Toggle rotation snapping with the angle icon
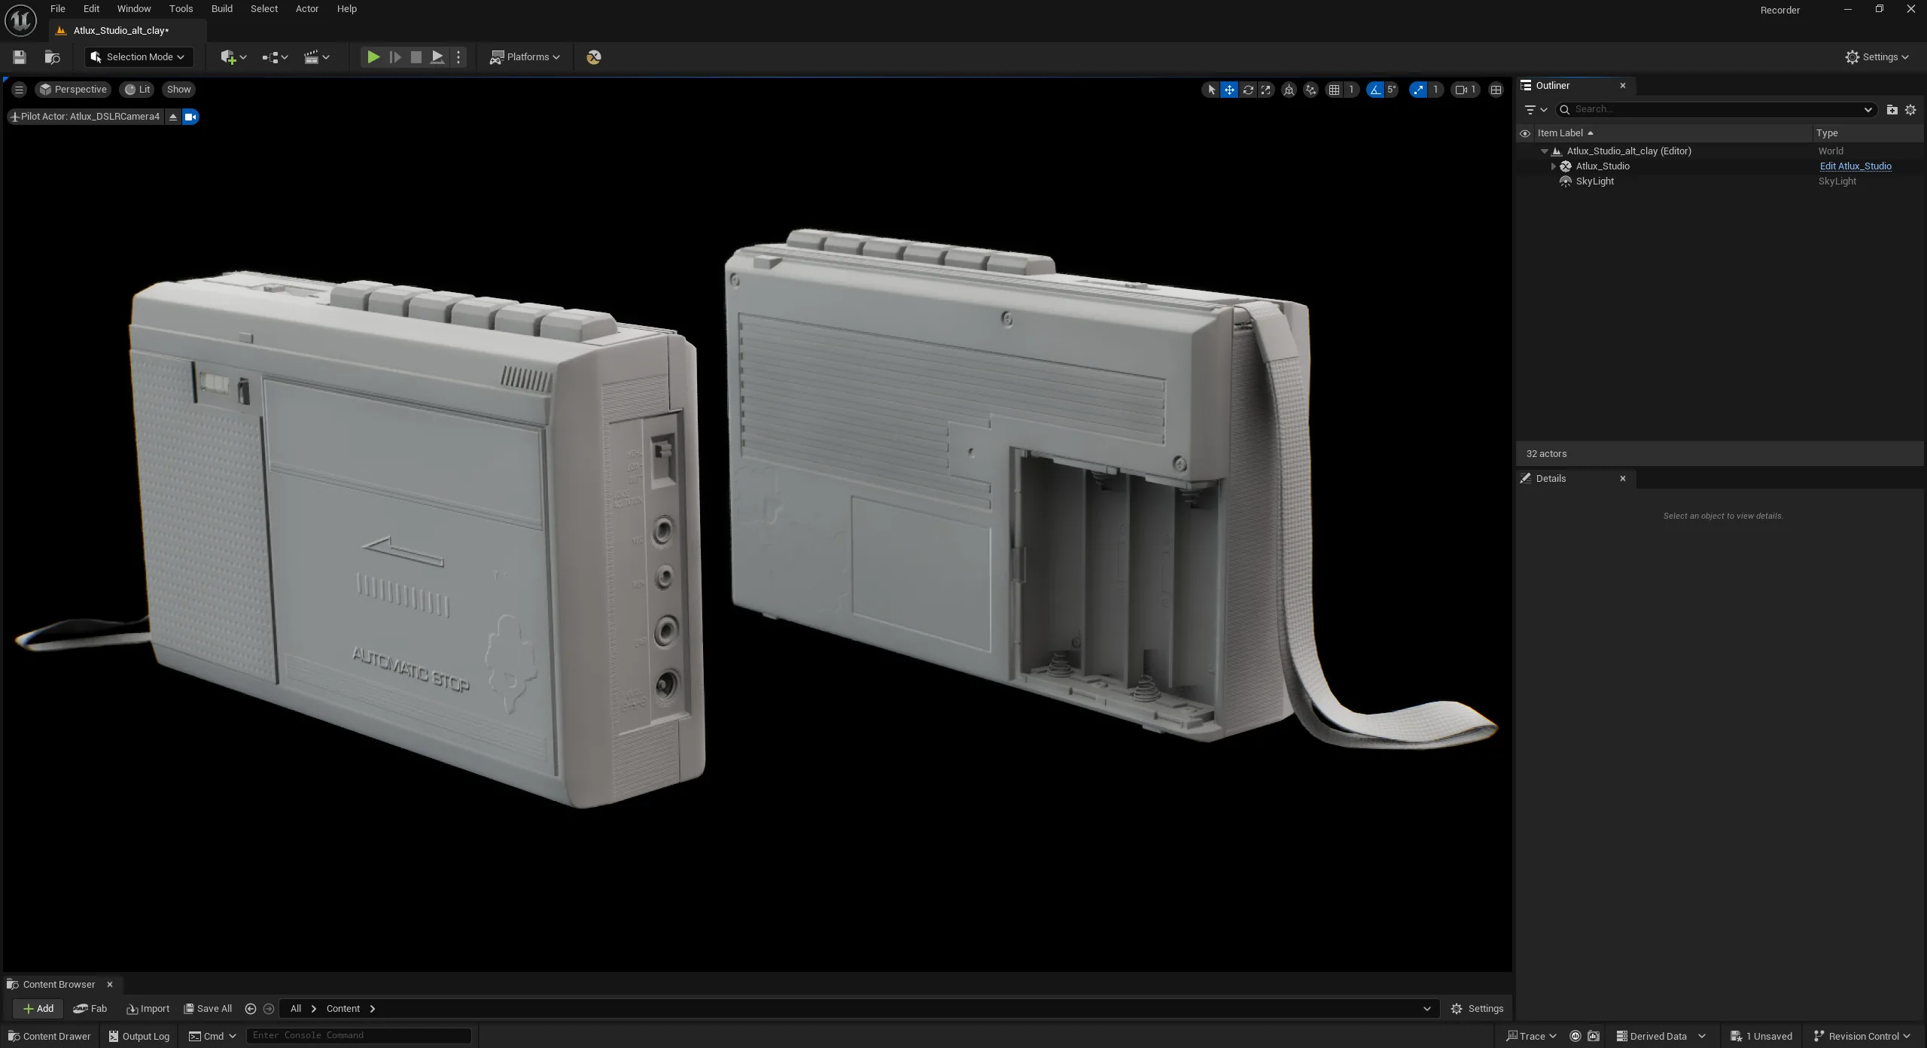Image resolution: width=1927 pixels, height=1048 pixels. 1375,90
